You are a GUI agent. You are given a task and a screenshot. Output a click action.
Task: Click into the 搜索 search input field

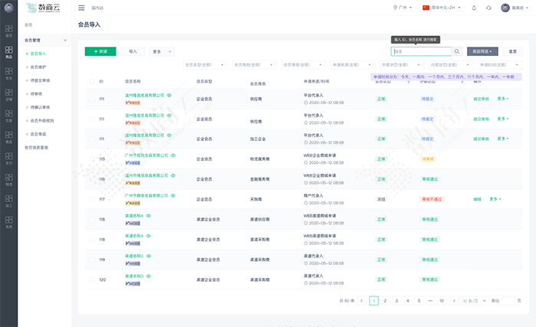pyautogui.click(x=420, y=51)
